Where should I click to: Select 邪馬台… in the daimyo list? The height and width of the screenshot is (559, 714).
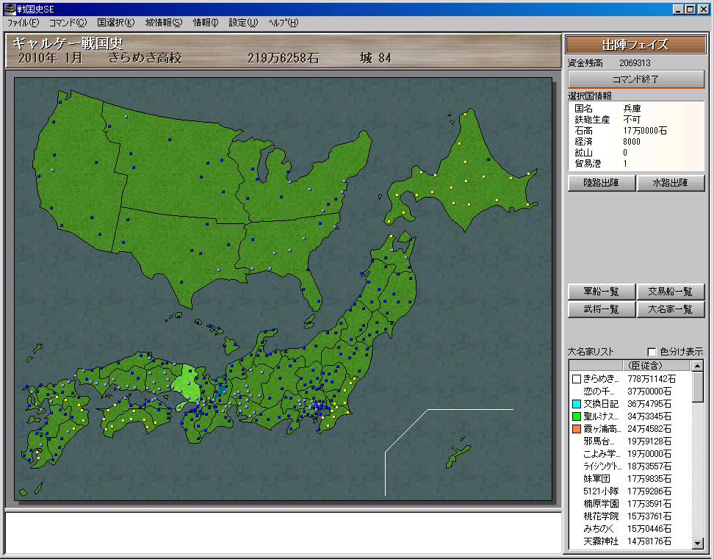(630, 441)
